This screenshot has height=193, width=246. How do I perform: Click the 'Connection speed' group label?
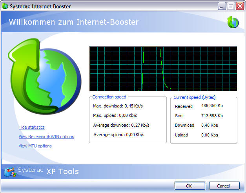tap(109, 97)
